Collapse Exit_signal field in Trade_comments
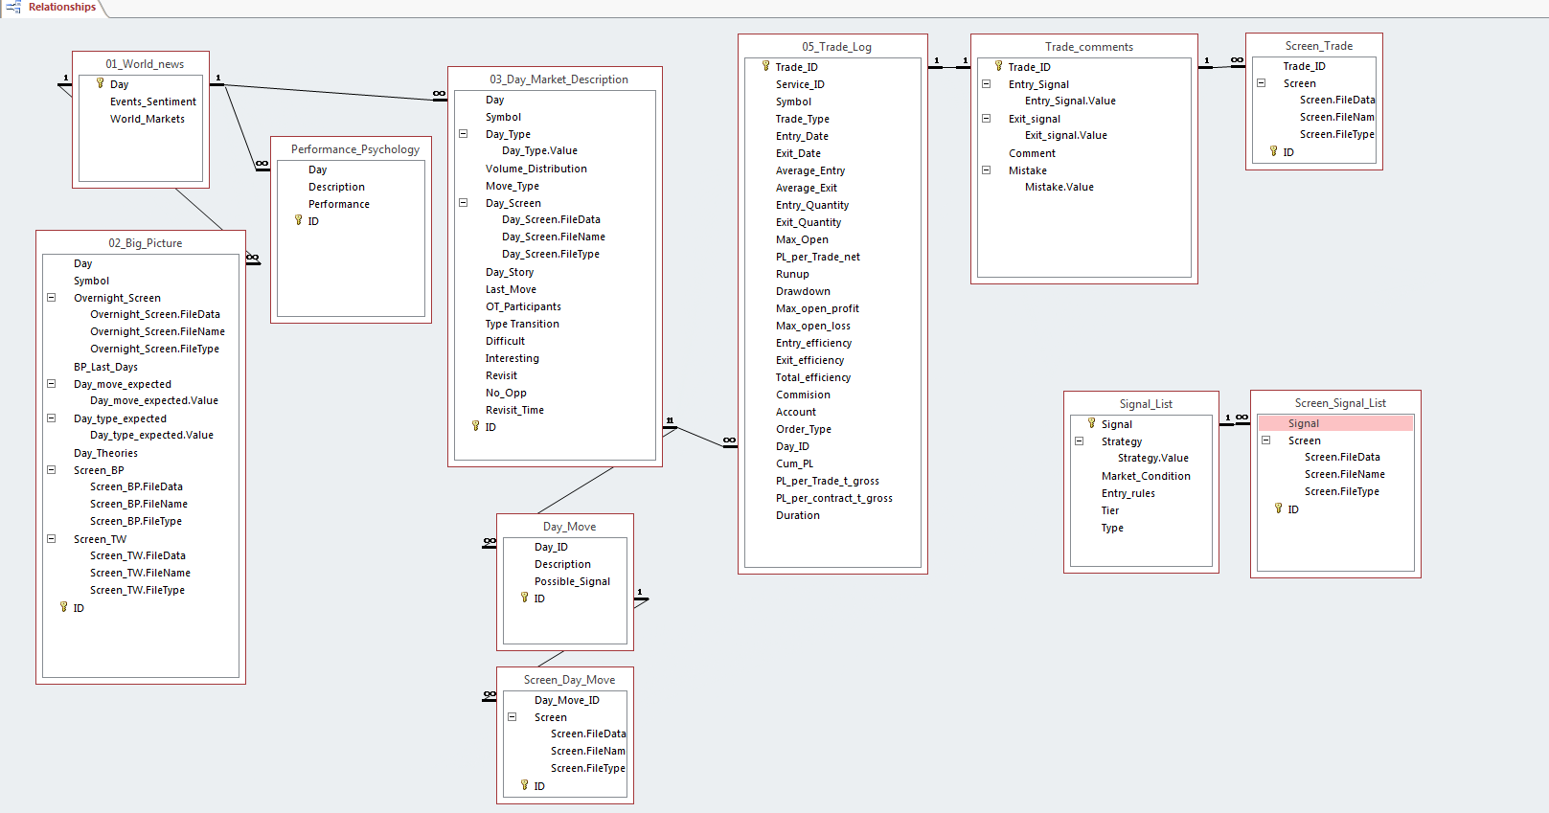Viewport: 1549px width, 813px height. point(986,119)
